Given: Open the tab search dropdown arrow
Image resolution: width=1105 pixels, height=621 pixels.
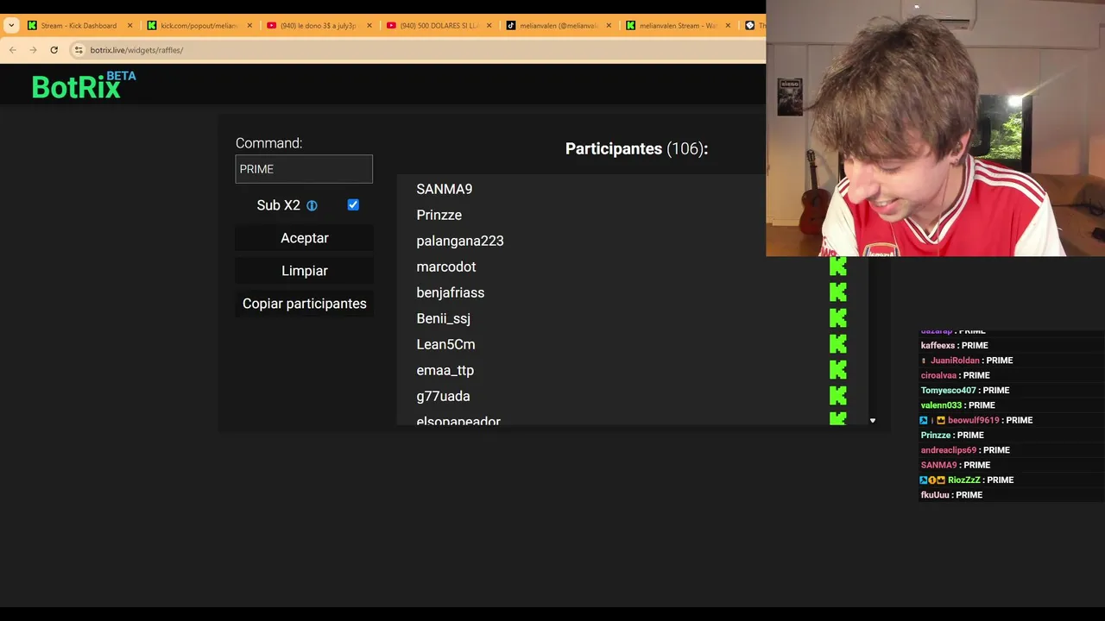Looking at the screenshot, I should point(11,25).
